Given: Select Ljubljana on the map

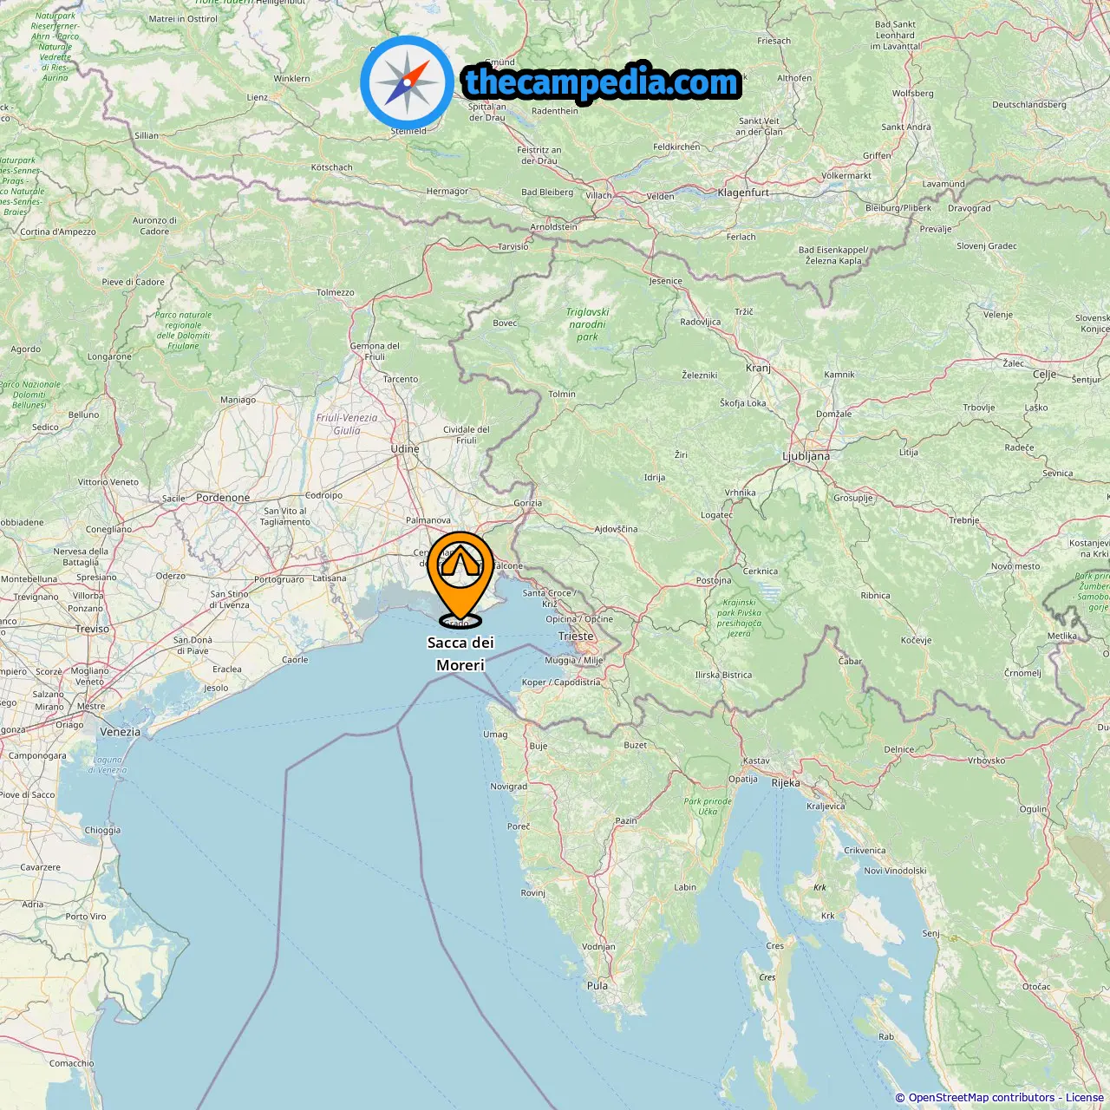Looking at the screenshot, I should coord(806,456).
